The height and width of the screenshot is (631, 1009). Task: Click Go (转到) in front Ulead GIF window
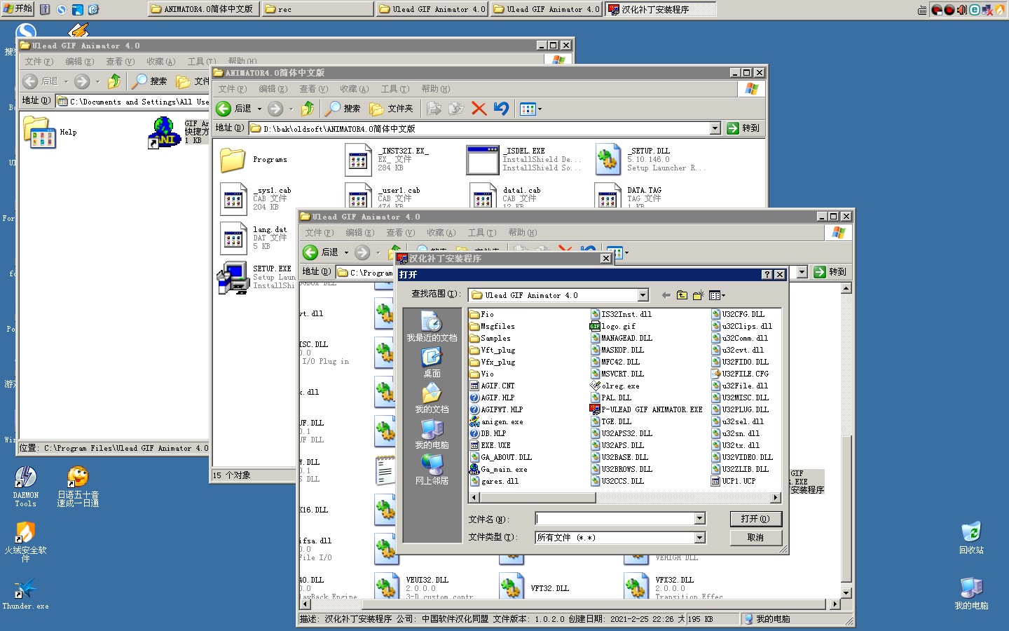point(831,272)
